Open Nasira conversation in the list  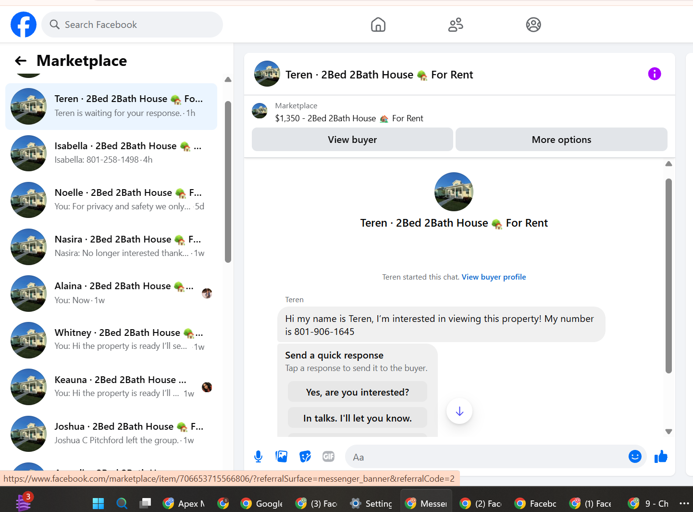(x=111, y=246)
